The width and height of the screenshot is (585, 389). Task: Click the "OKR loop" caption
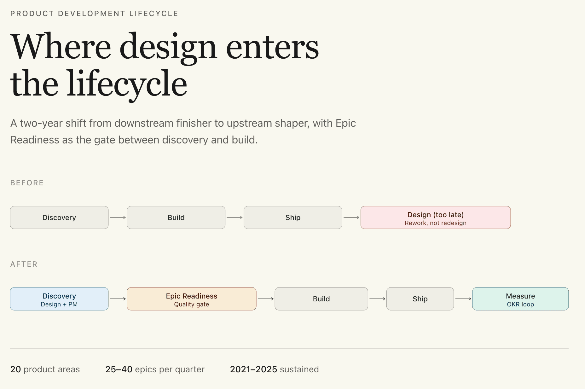(x=520, y=305)
